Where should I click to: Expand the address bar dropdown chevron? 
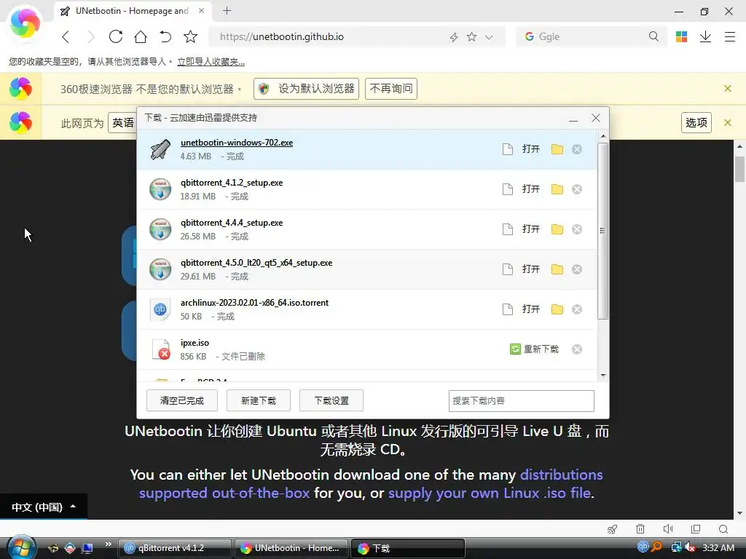(x=489, y=37)
